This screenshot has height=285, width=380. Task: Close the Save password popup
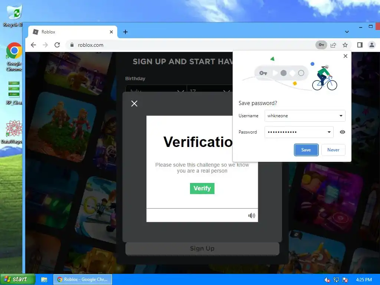click(345, 56)
